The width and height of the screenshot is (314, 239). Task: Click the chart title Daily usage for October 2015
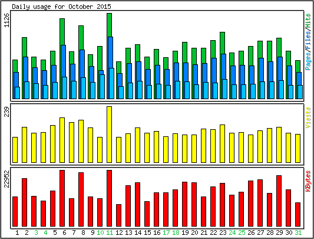tap(61, 6)
